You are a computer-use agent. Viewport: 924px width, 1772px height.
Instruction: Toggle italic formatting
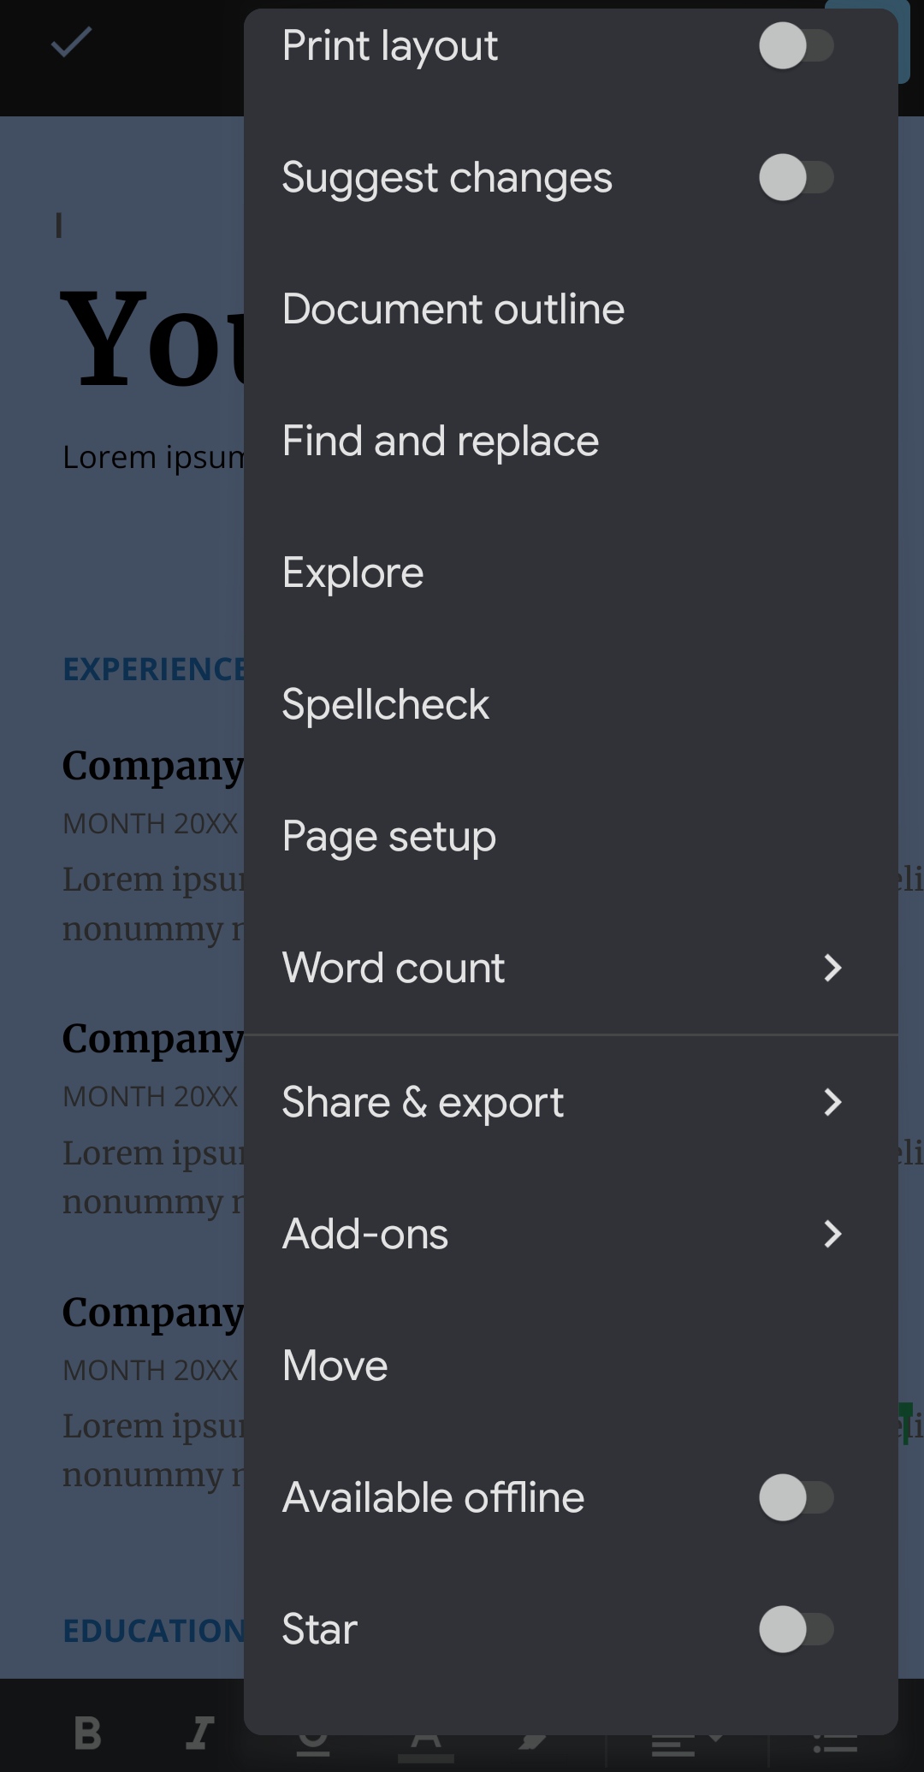(x=199, y=1733)
